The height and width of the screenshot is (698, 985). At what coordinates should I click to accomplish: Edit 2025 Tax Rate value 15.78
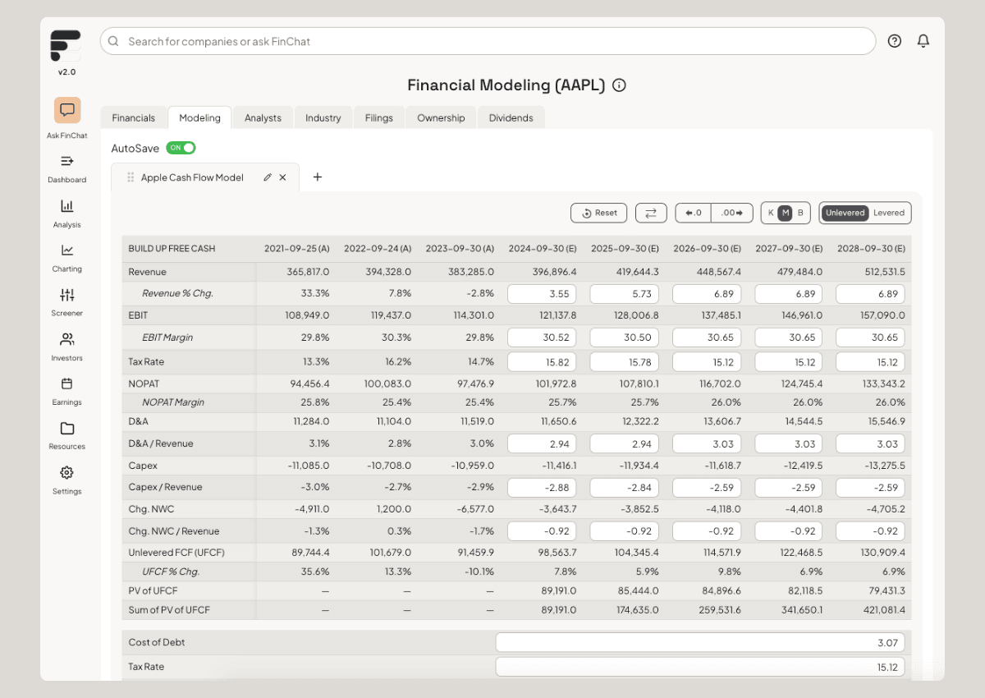(624, 362)
